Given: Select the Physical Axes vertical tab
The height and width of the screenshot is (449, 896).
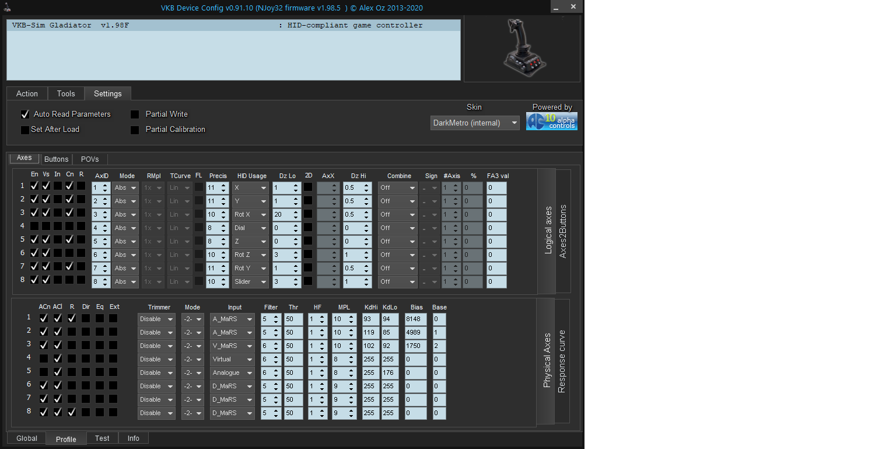Looking at the screenshot, I should (547, 361).
